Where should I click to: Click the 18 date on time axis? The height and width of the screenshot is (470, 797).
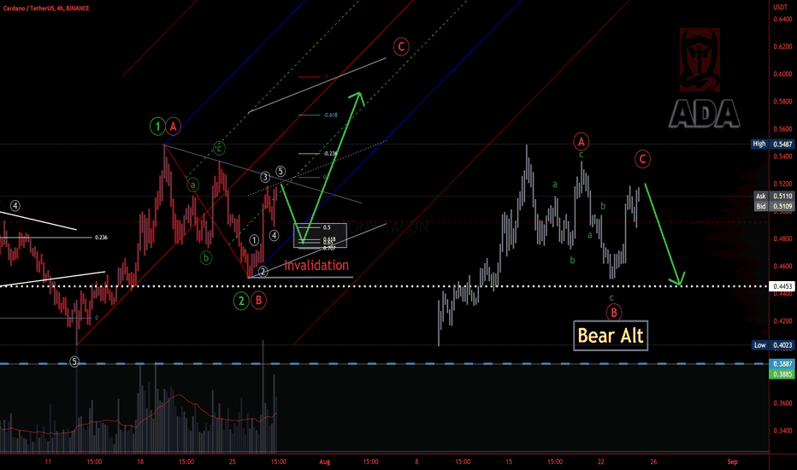[140, 461]
